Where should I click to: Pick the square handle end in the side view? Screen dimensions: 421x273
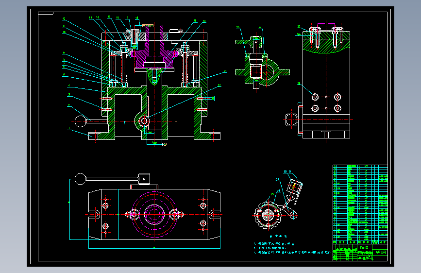[x=292, y=119]
